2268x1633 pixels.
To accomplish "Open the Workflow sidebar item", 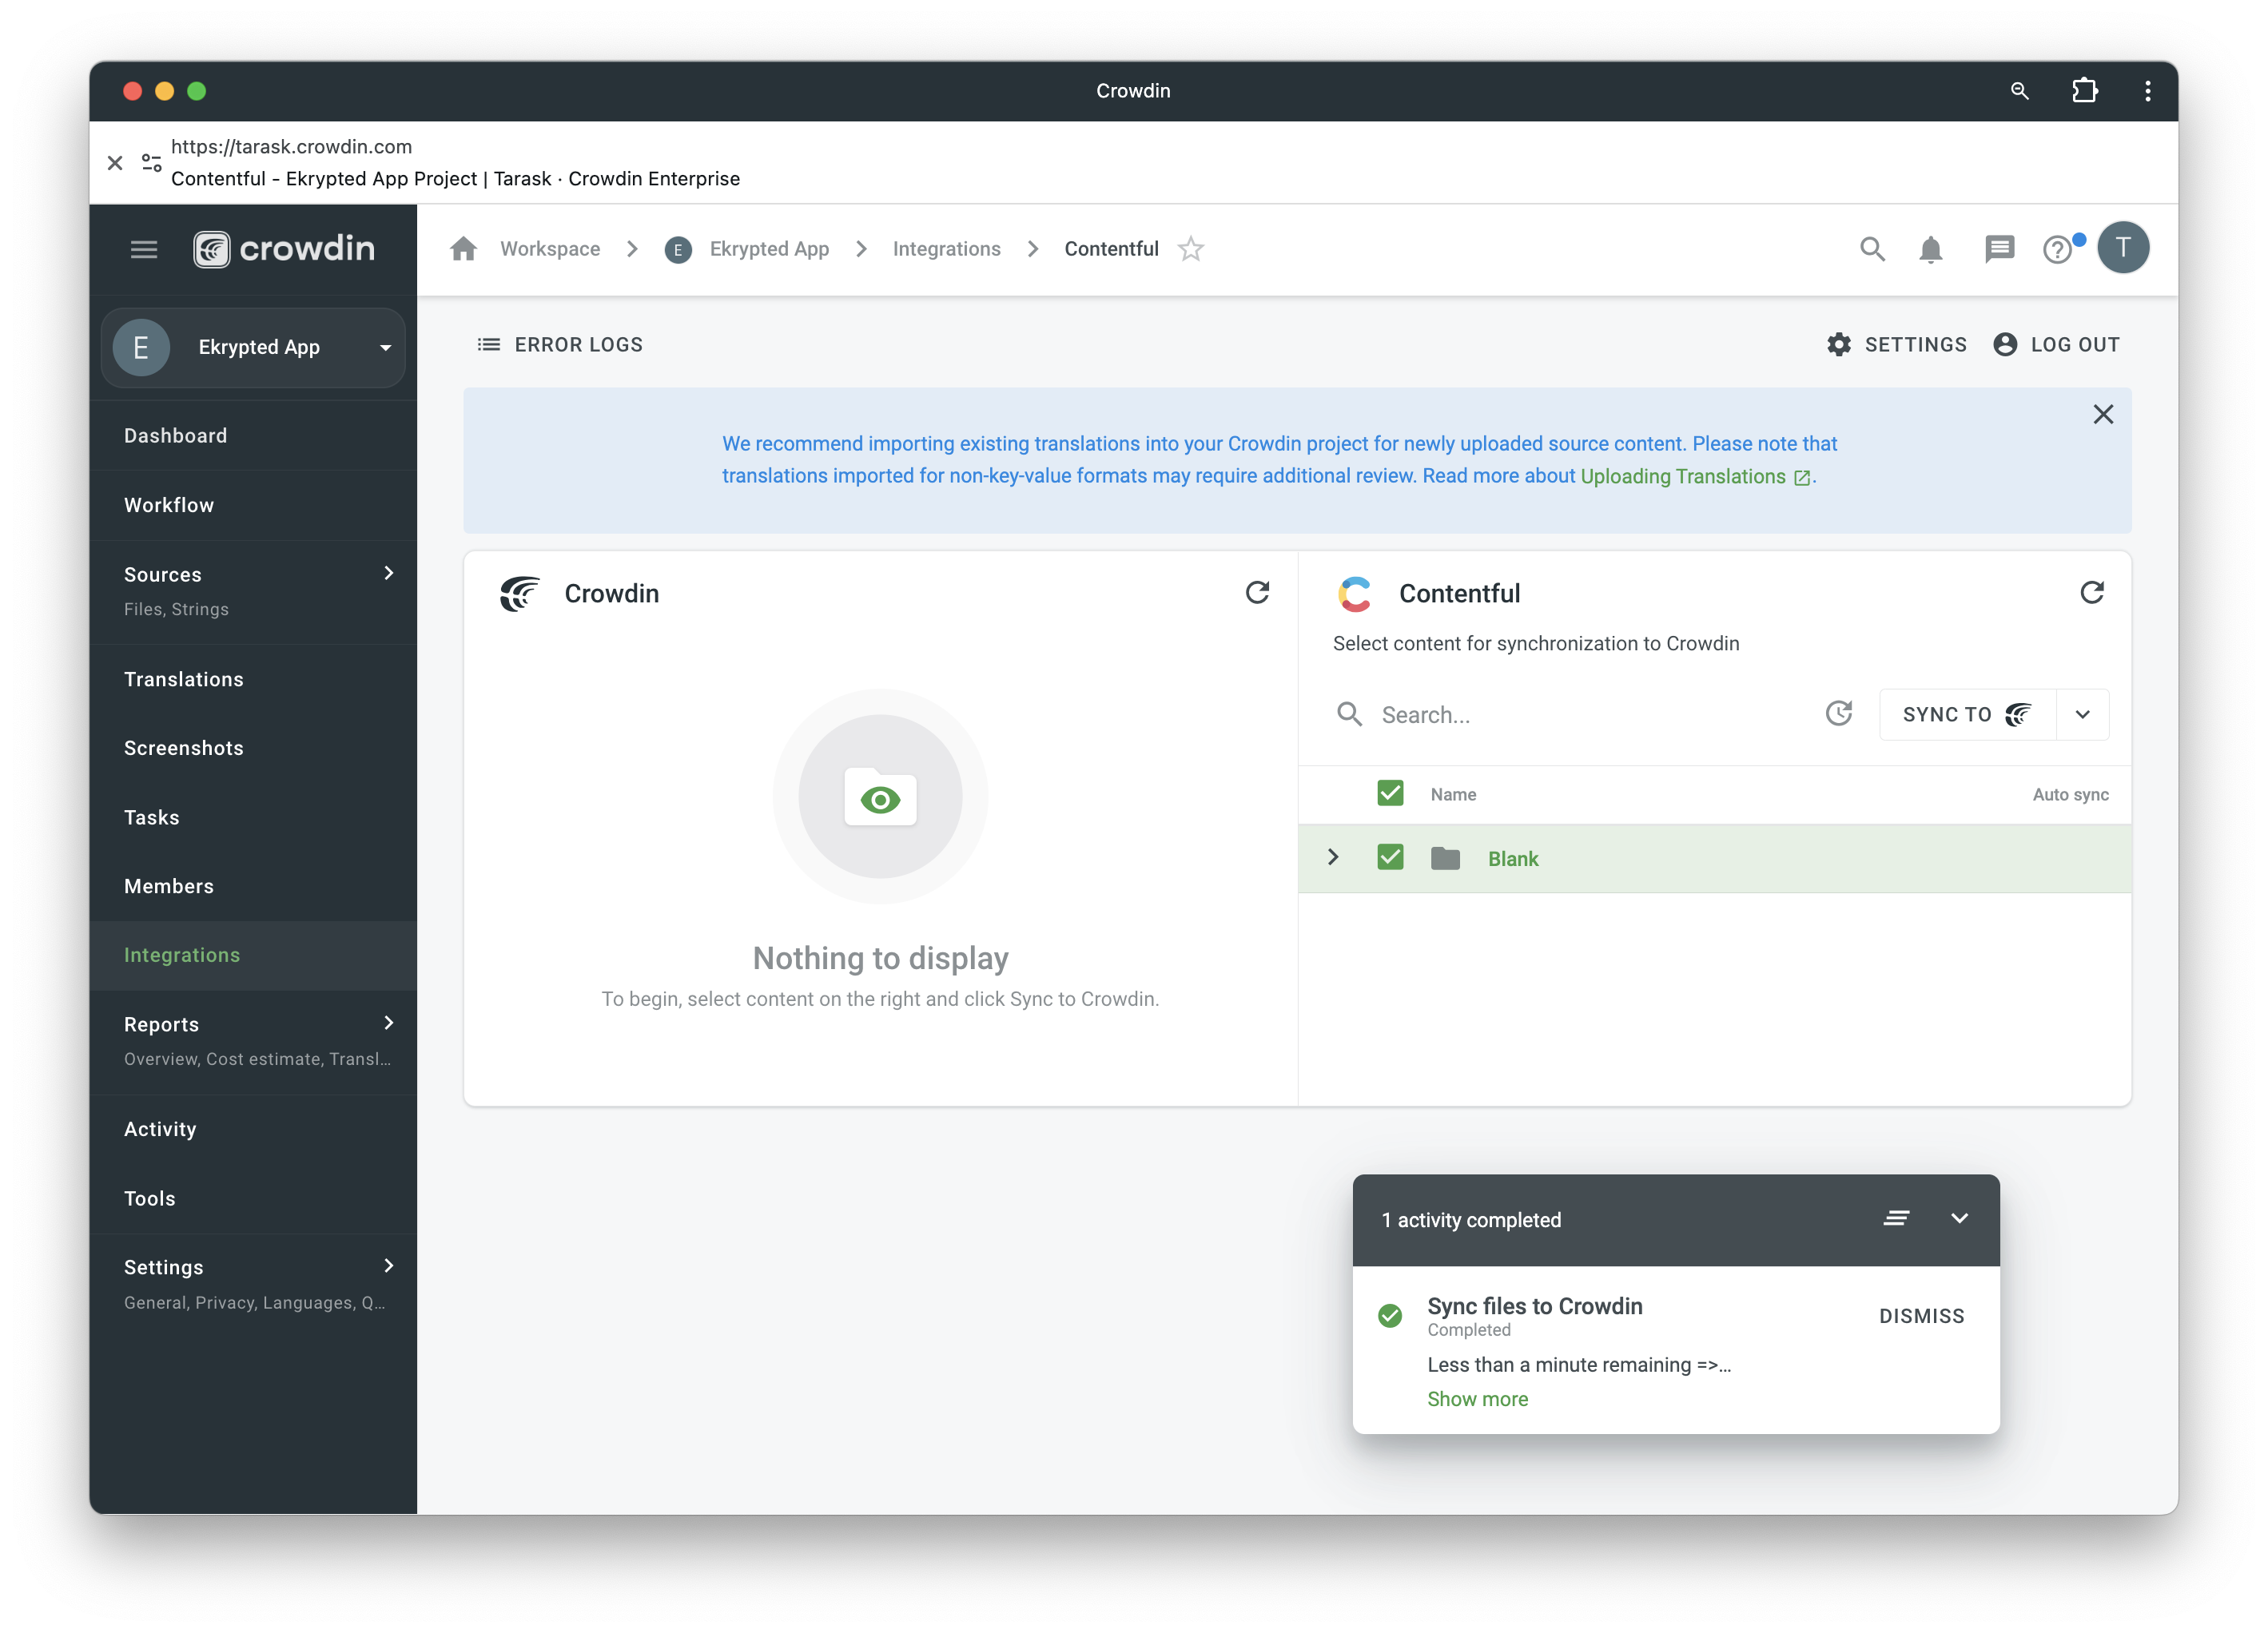I will pyautogui.click(x=253, y=505).
